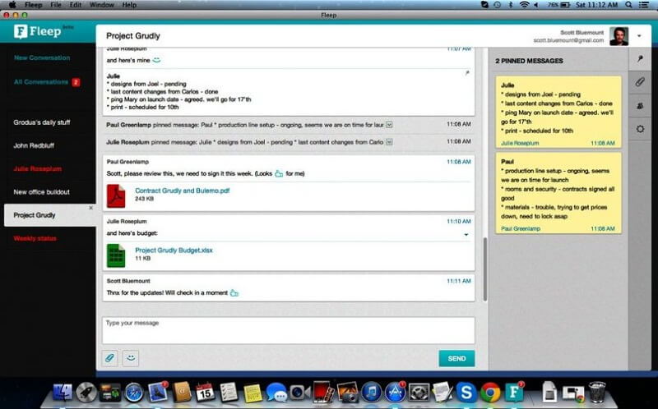This screenshot has width=658, height=409.
Task: Click the conversation scrollbar thumb
Action: [485, 269]
